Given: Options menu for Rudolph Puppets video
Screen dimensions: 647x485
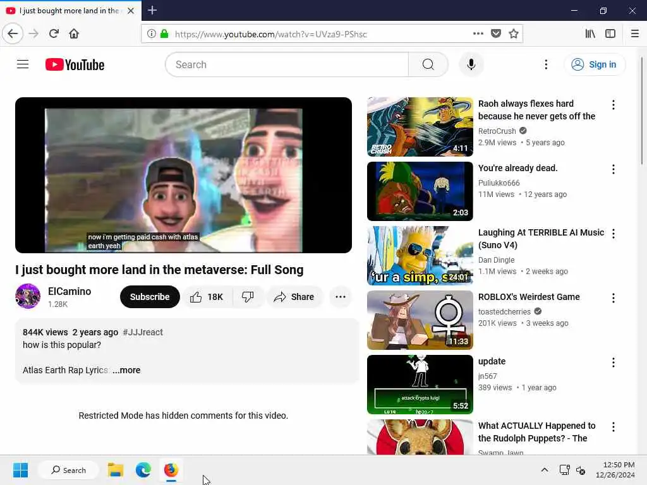Looking at the screenshot, I should [x=614, y=427].
